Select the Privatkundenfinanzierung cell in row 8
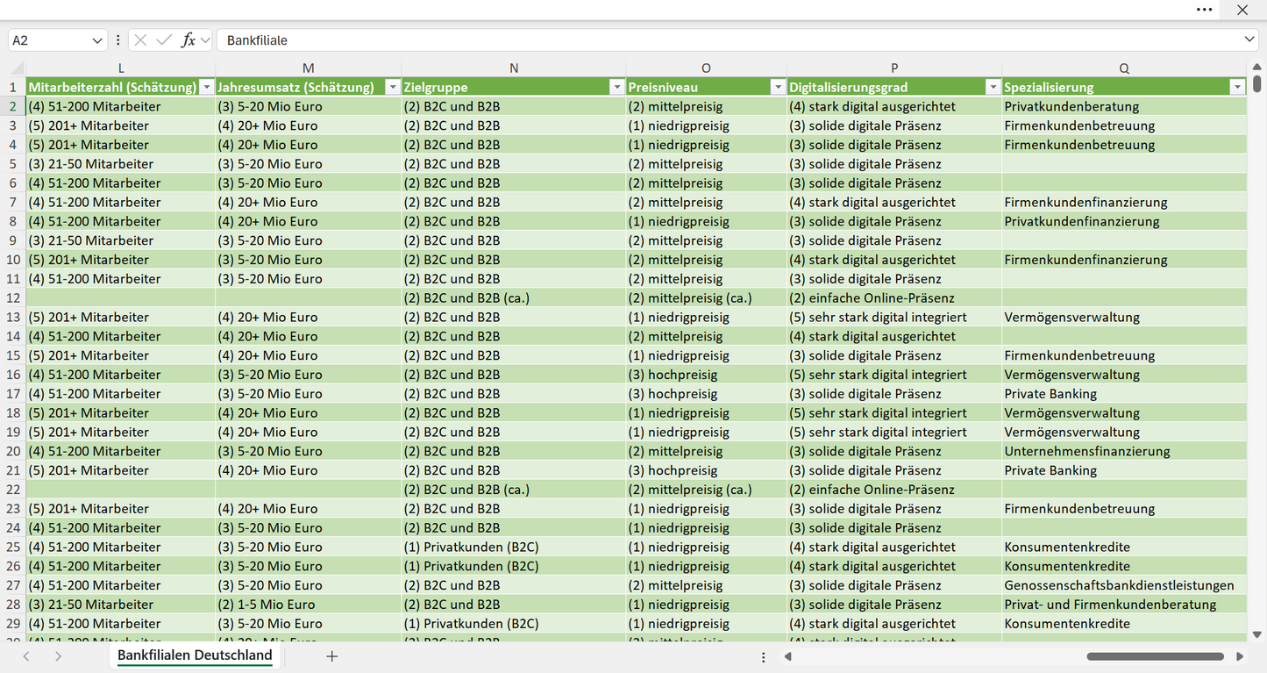The height and width of the screenshot is (673, 1267). click(x=1124, y=221)
